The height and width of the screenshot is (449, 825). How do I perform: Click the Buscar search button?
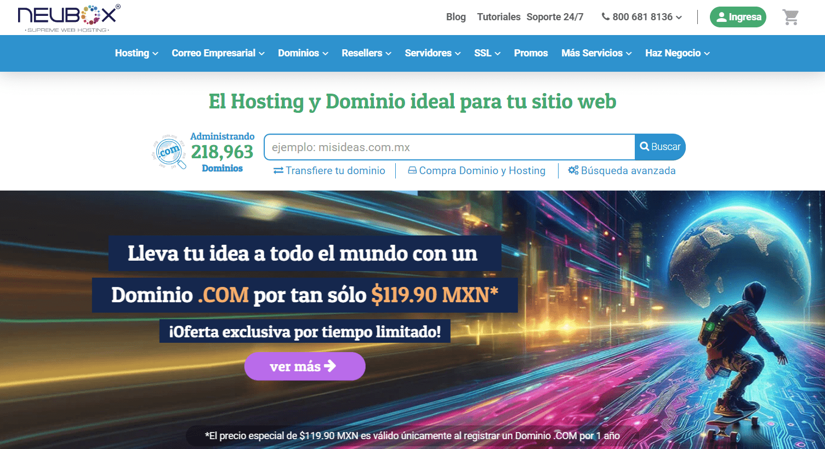click(x=660, y=147)
